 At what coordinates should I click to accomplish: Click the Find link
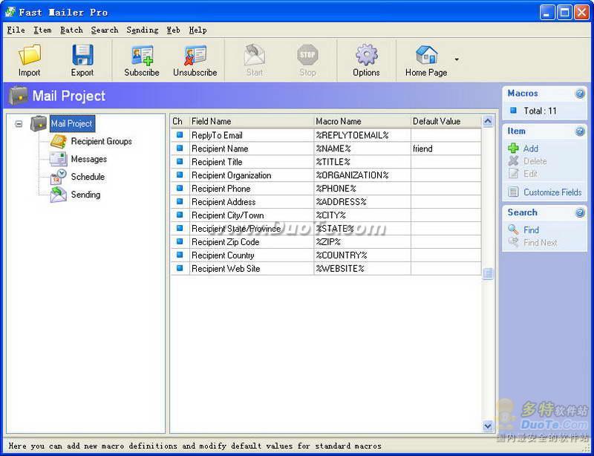531,230
